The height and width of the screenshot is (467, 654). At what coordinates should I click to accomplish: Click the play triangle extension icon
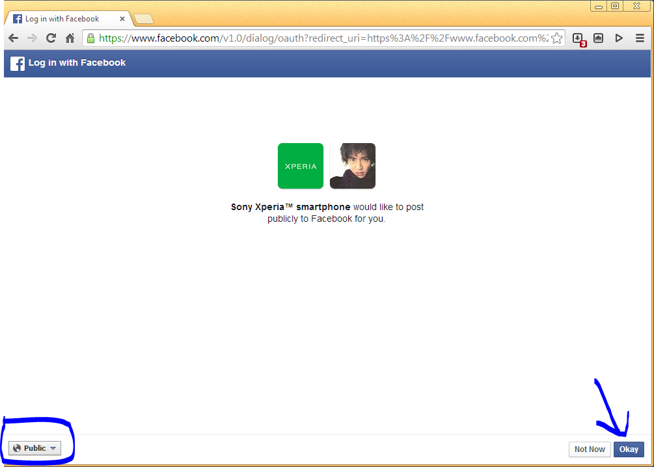pos(619,38)
